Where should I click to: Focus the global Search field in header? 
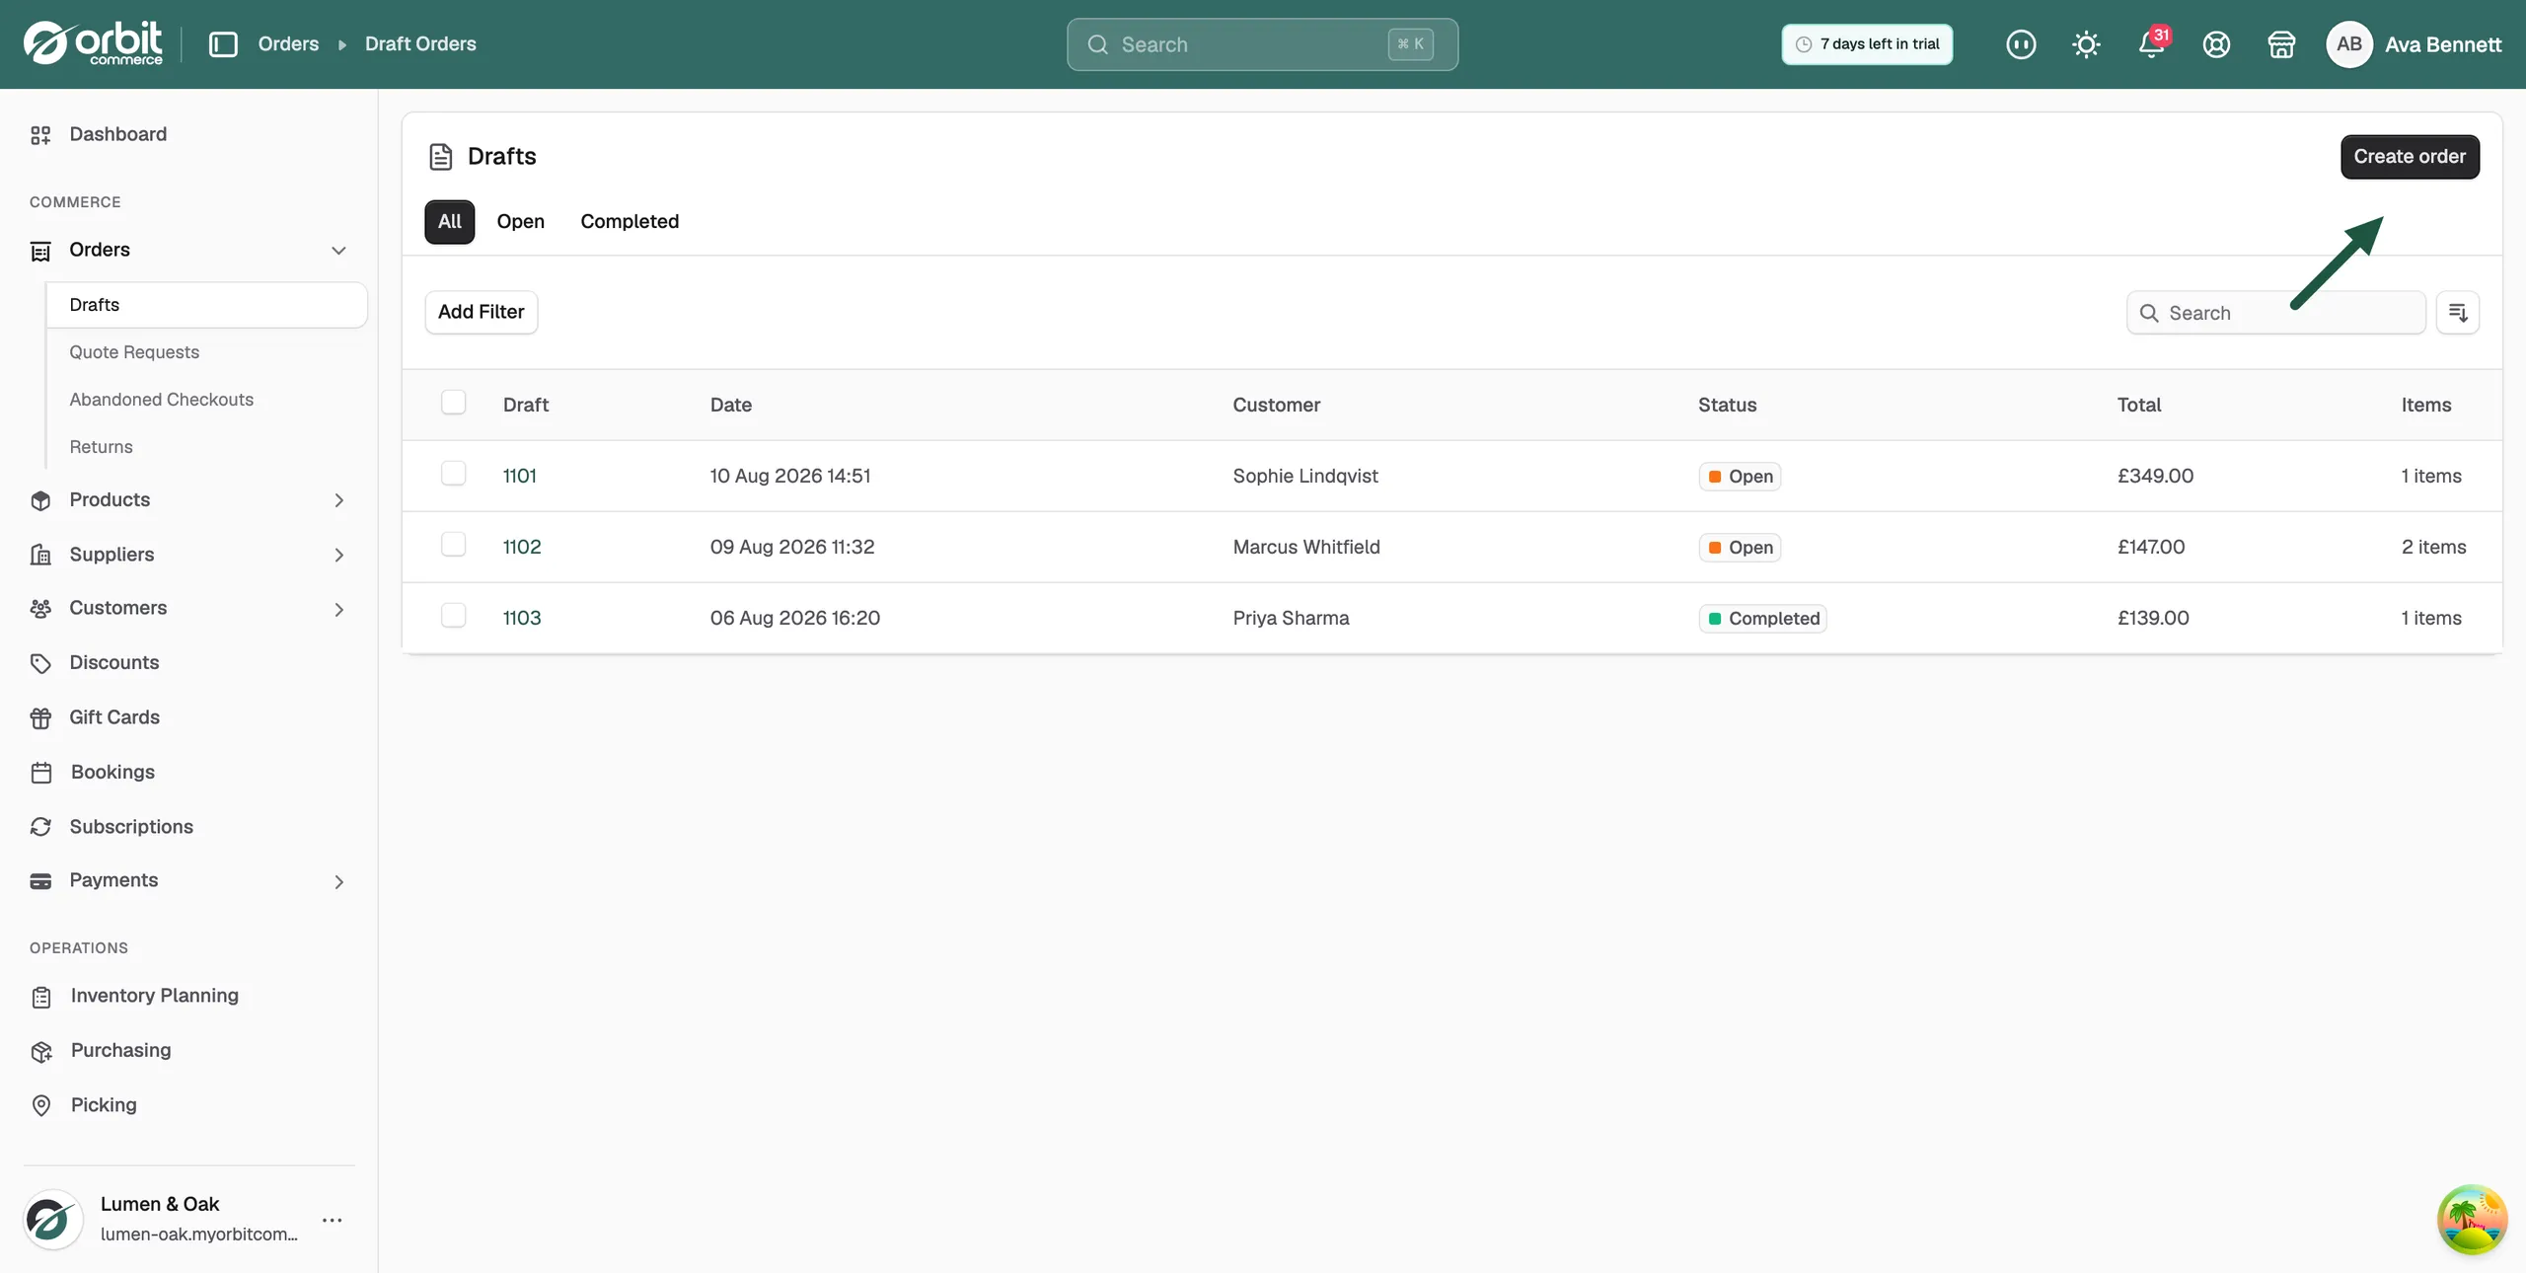[1262, 44]
